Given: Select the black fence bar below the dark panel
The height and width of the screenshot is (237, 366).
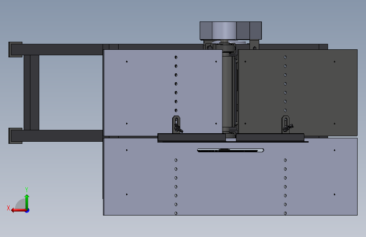Looking at the screenshot, I should pyautogui.click(x=270, y=137).
